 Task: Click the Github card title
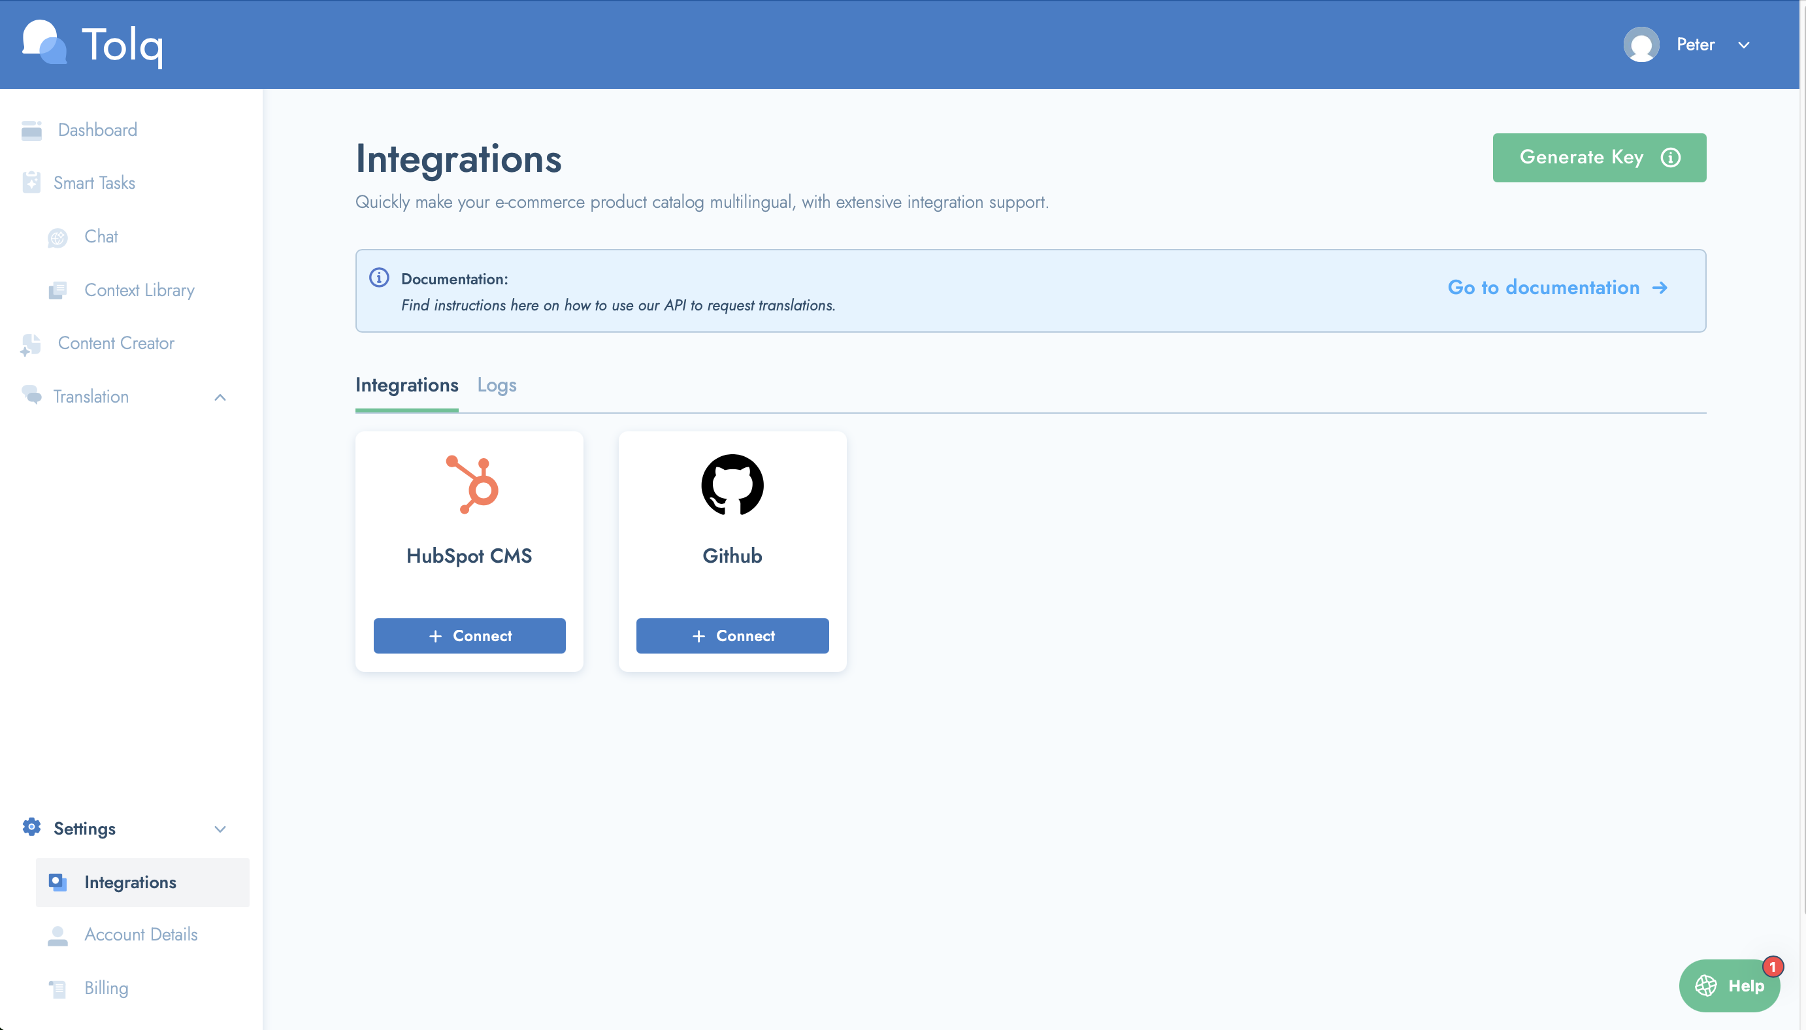click(x=732, y=556)
